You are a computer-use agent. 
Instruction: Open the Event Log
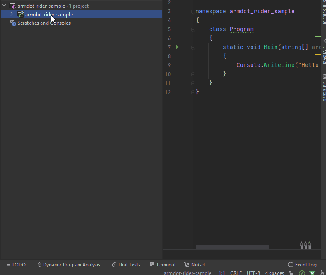click(302, 265)
